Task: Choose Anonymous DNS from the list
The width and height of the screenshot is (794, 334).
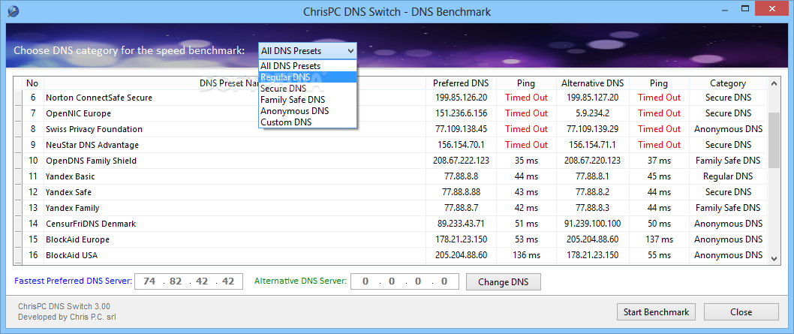Action: (308, 111)
